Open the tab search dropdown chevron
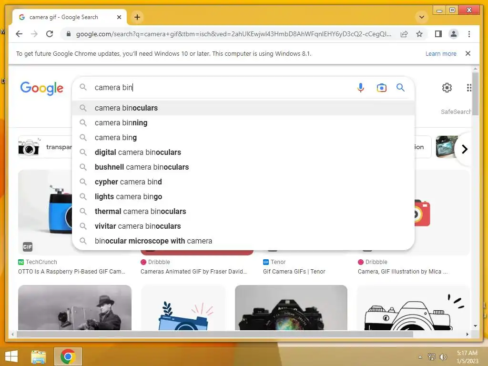Screen dimensions: 488x366 pos(422,17)
